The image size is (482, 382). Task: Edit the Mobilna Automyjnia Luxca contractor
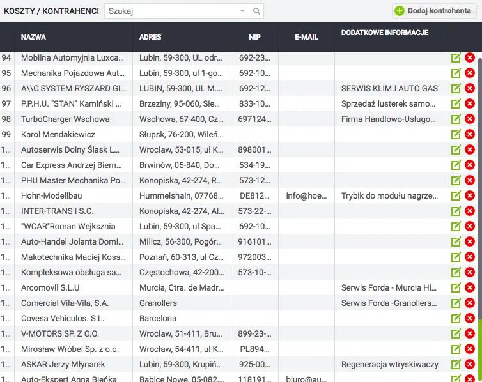pyautogui.click(x=456, y=57)
